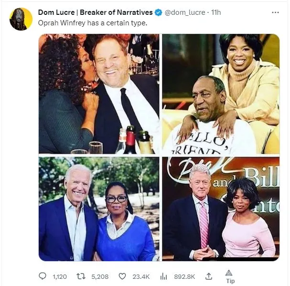This screenshot has height=286, width=290.
Task: Click the 1,120 replies count
Action: coord(60,276)
